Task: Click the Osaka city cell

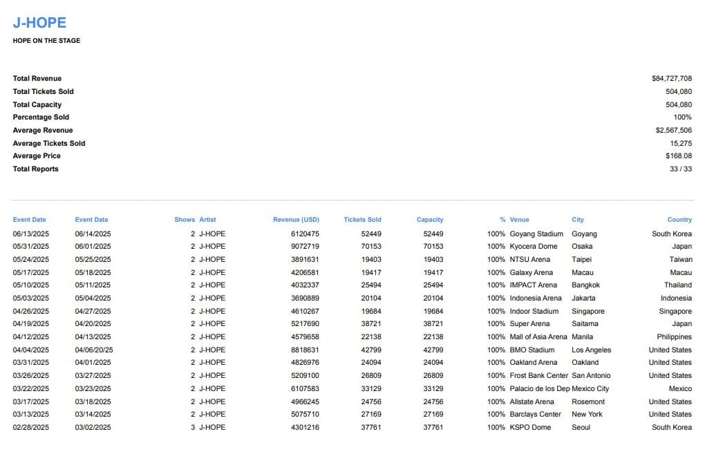Action: [x=583, y=246]
